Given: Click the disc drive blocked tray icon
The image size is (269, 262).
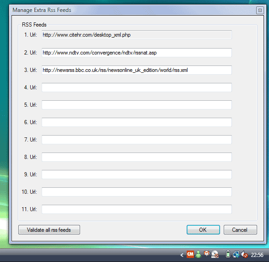Looking at the screenshot, I should coord(215,254).
